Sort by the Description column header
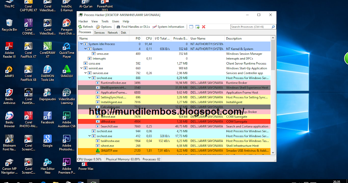Image resolution: width=348 pixels, height=183 pixels. [248, 38]
